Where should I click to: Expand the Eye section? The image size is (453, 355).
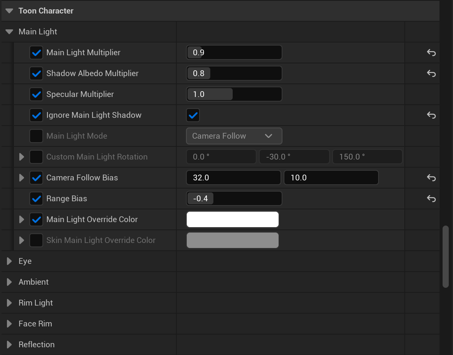[x=9, y=261]
